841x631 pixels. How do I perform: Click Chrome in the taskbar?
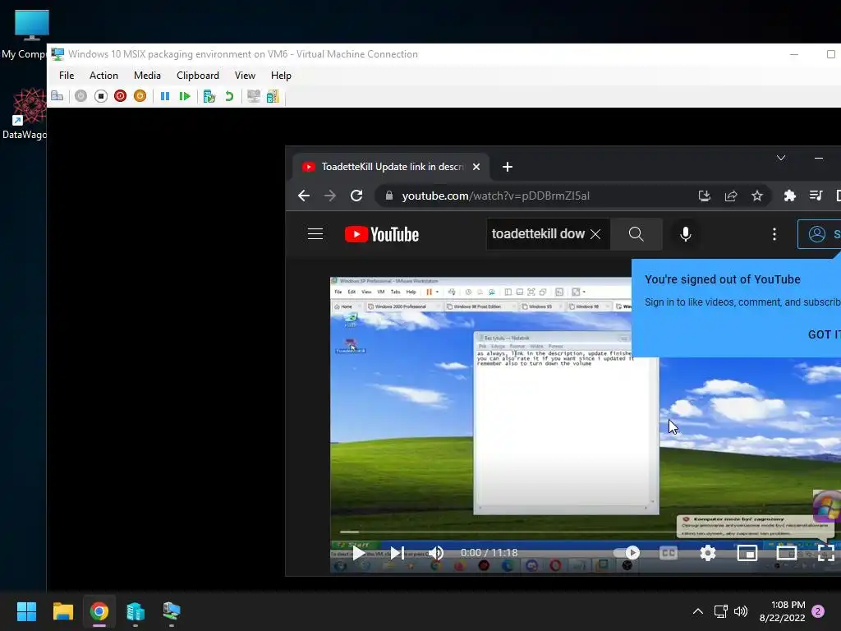pyautogui.click(x=99, y=611)
